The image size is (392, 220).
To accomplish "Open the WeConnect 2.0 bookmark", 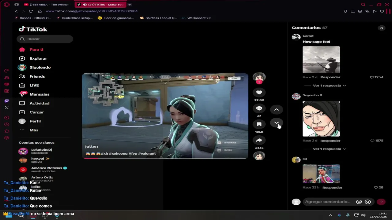I will pos(196,18).
